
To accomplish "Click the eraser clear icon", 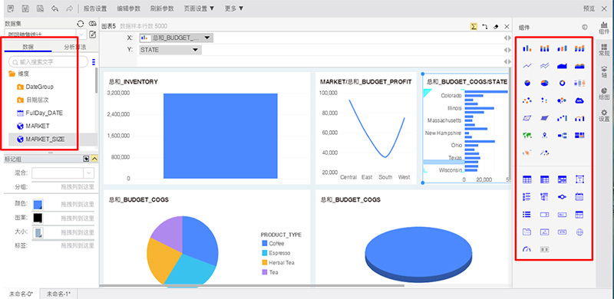I will tap(496, 26).
